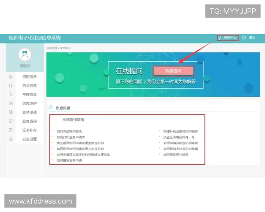Click the 考核信息 clipboard icon
265x212 pixels.
[11, 95]
